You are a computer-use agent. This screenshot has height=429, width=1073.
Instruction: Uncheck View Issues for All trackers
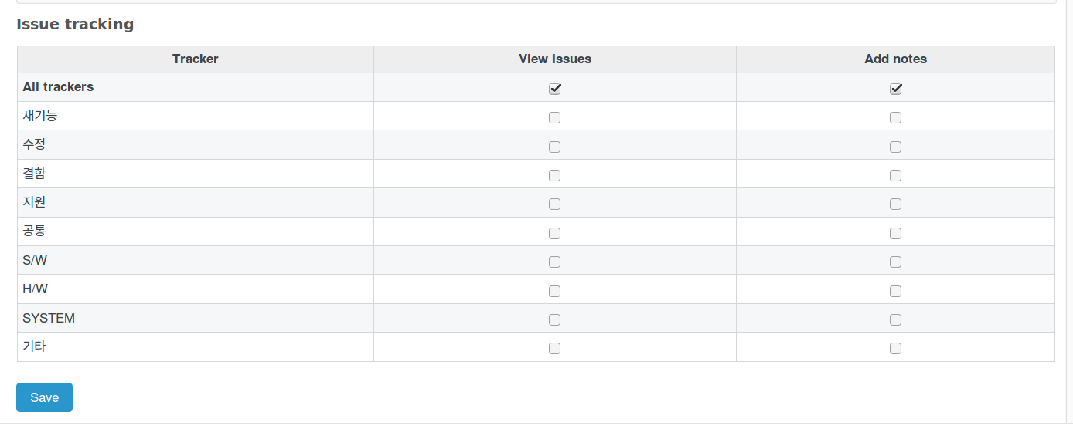click(x=554, y=89)
